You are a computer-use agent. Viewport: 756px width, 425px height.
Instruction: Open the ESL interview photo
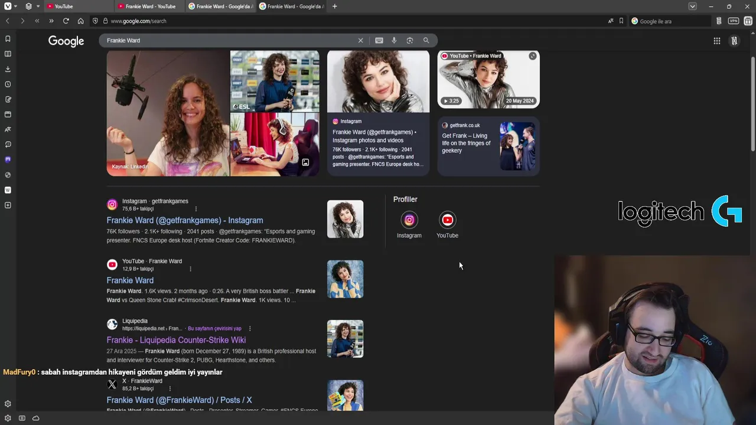point(275,81)
